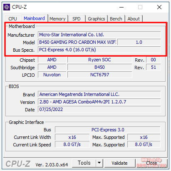The height and width of the screenshot is (171, 171).
Task: Switch to the SPD tab
Action: click(77, 19)
